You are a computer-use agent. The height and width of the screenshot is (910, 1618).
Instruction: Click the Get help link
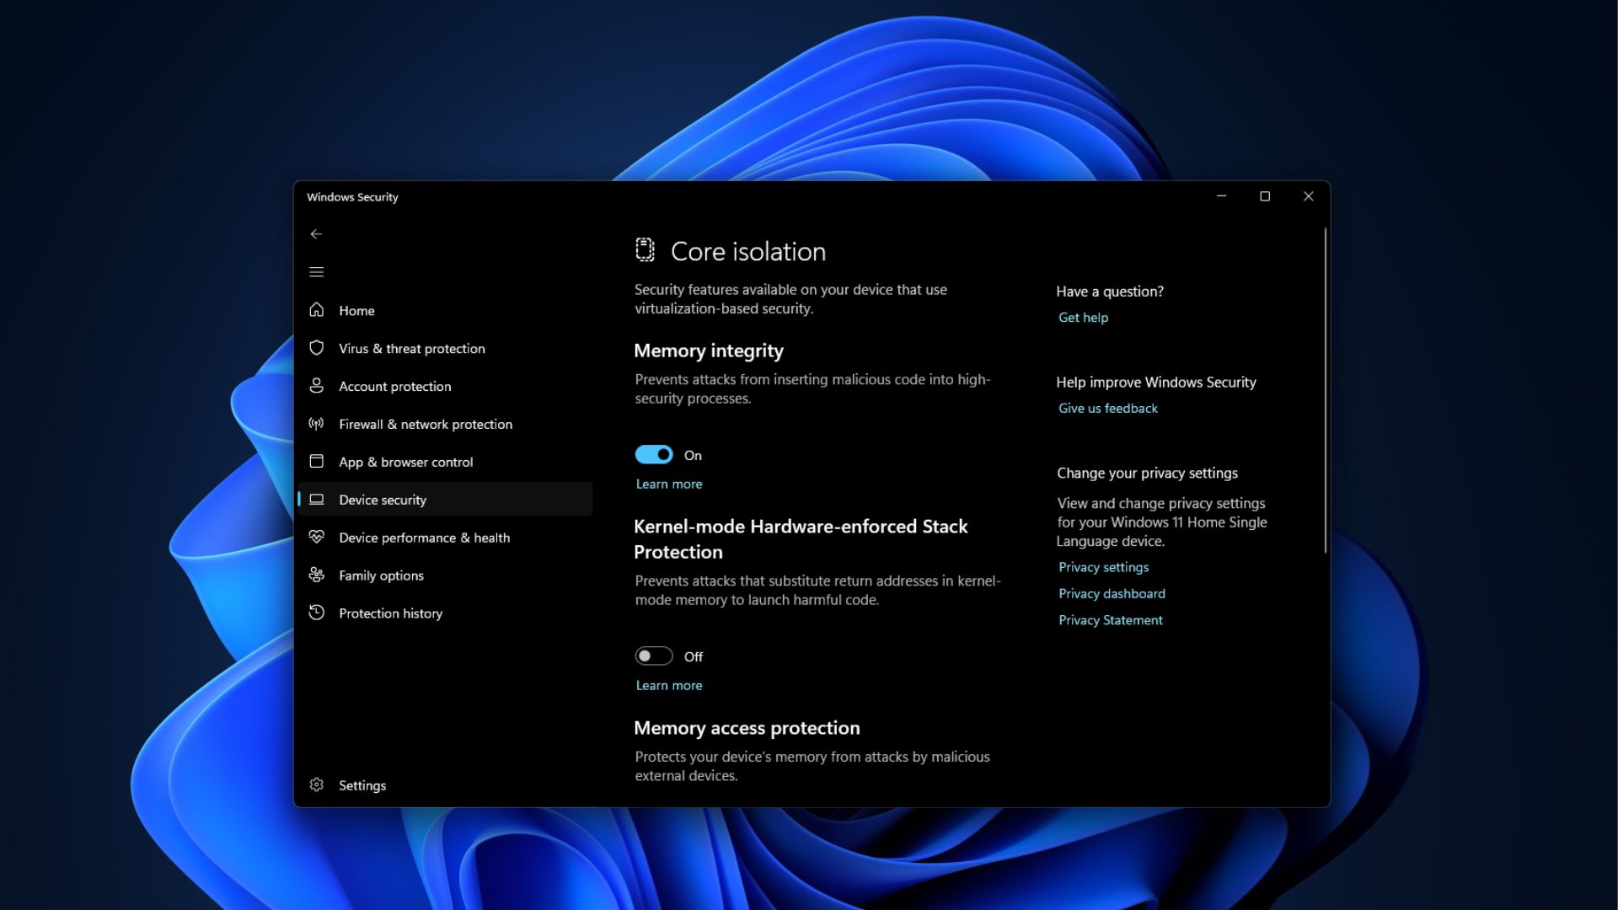(1084, 318)
